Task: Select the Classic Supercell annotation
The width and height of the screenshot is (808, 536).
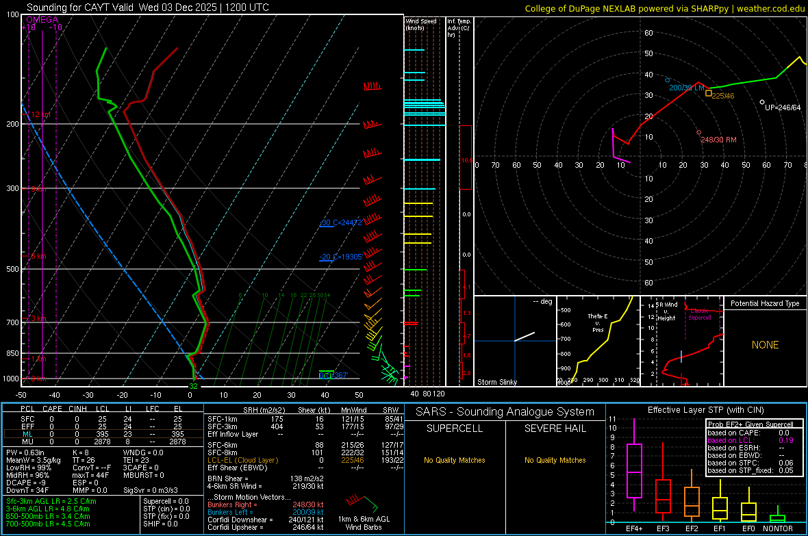Action: coord(700,314)
